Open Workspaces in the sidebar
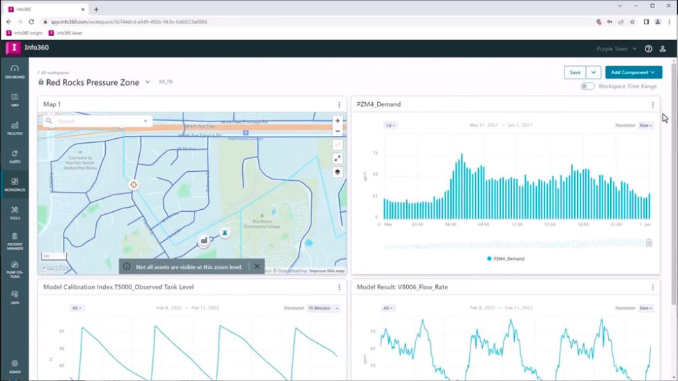Viewport: 678px width, 381px height. [15, 185]
